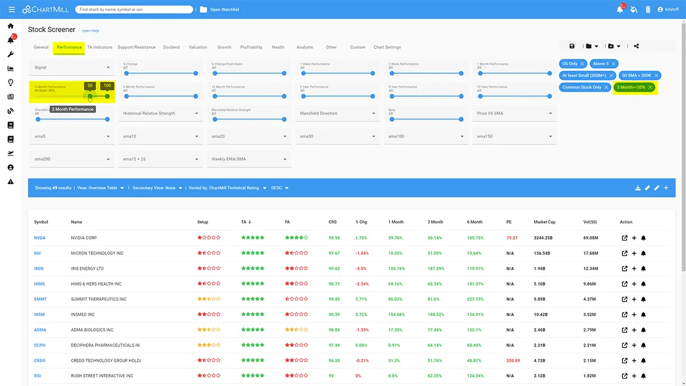Click Beta slider left handle

click(391, 119)
